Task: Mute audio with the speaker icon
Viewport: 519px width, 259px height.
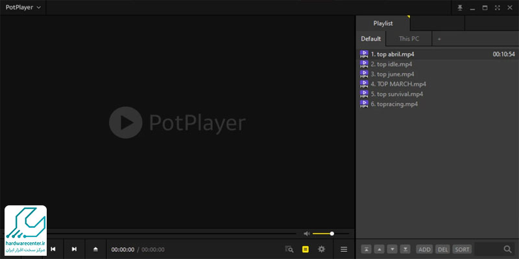Action: (x=306, y=234)
